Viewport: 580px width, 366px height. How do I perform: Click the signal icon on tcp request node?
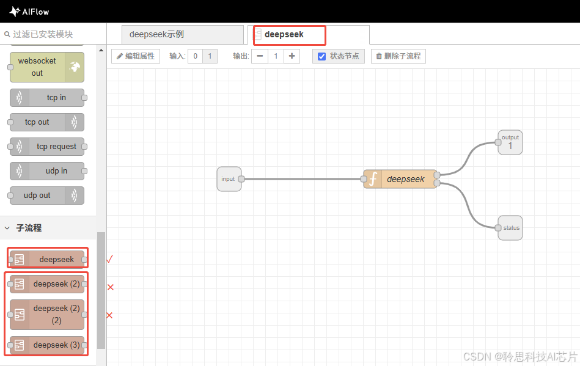[x=19, y=147]
